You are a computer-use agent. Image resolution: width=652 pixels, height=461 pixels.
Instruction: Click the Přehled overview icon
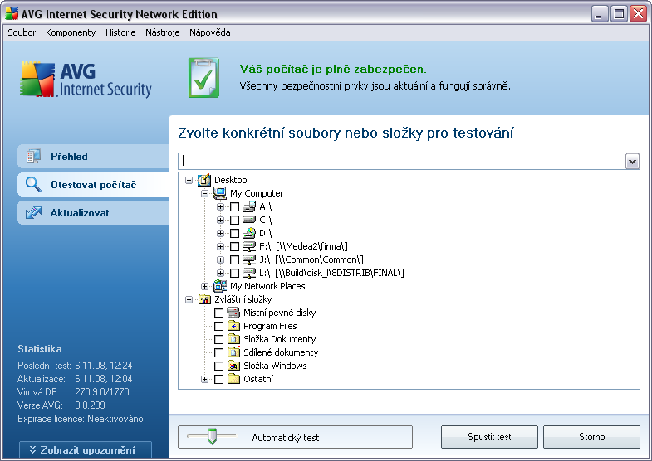[x=33, y=157]
